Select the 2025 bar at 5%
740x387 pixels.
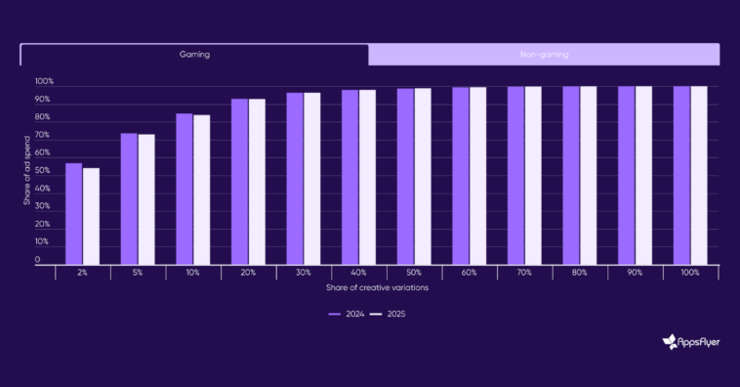tap(146, 200)
